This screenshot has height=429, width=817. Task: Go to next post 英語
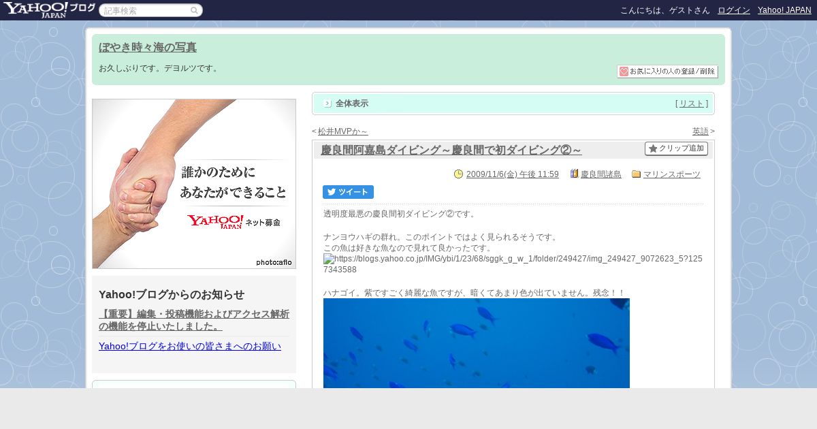(x=701, y=131)
